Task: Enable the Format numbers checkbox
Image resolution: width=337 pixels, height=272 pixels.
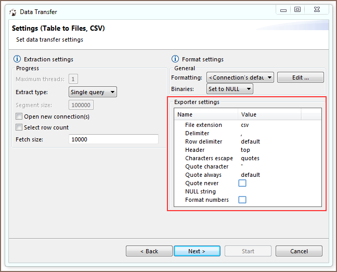Action: [x=242, y=200]
